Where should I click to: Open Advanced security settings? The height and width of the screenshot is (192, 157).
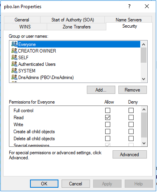pos(130,155)
